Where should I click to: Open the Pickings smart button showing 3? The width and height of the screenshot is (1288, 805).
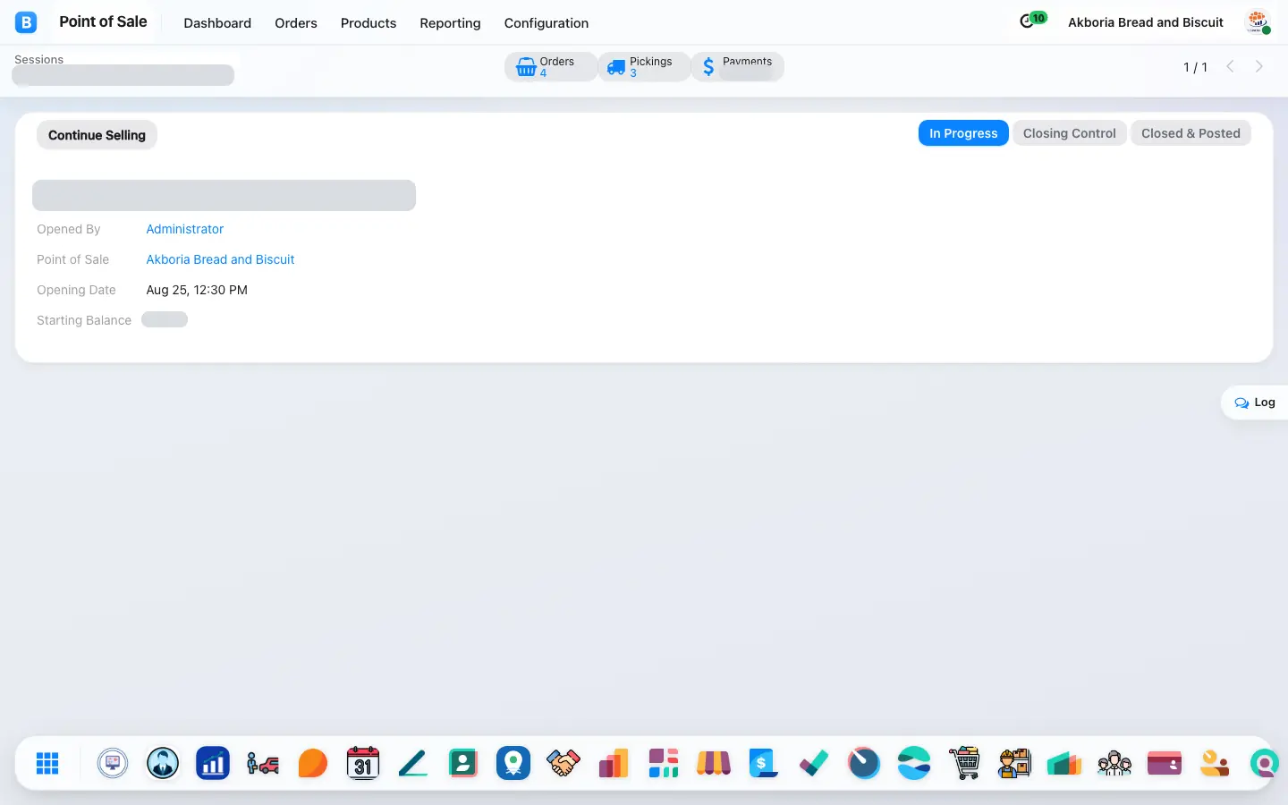[x=644, y=67]
